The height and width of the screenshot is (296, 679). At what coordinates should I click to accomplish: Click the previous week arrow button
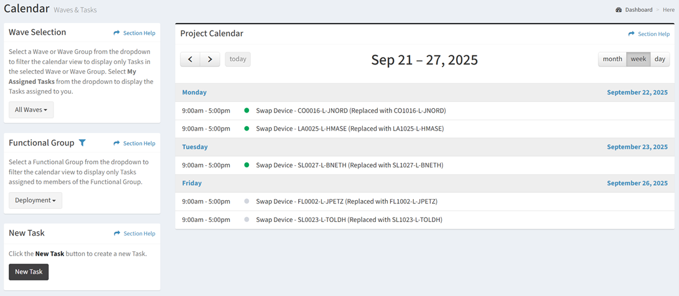click(x=190, y=59)
